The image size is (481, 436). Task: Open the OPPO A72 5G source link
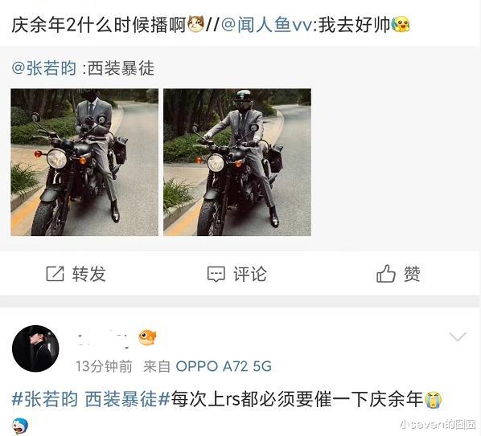[x=224, y=366]
